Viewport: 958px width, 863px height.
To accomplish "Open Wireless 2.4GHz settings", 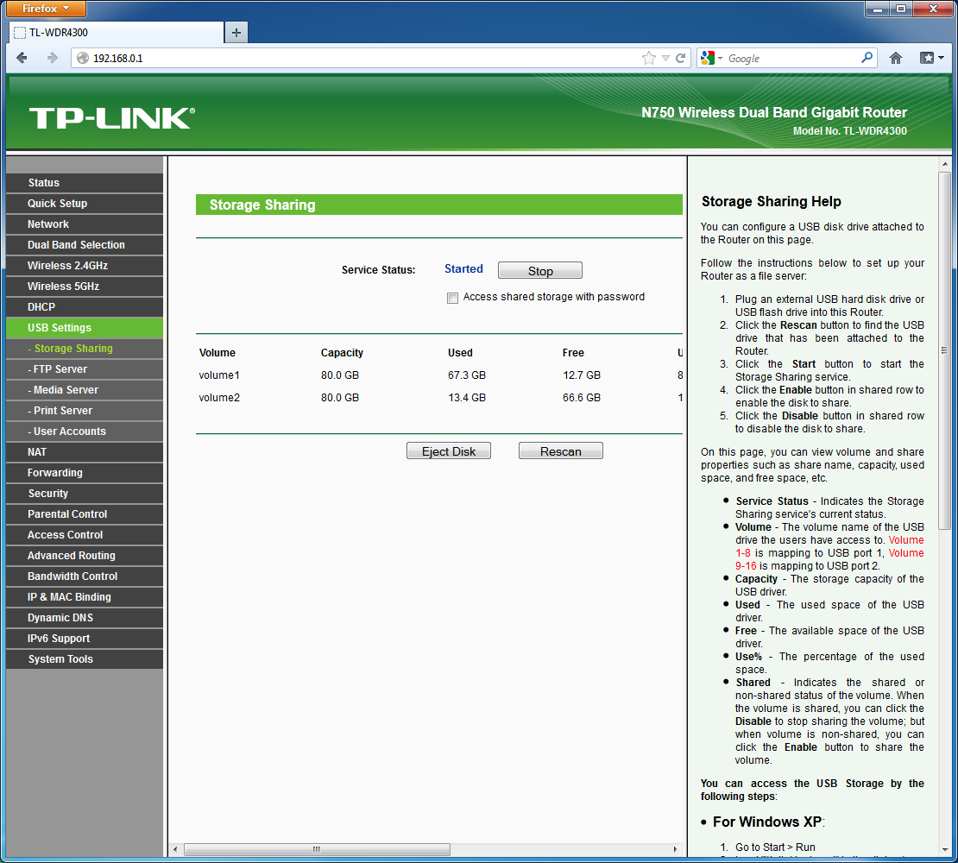I will pos(85,266).
